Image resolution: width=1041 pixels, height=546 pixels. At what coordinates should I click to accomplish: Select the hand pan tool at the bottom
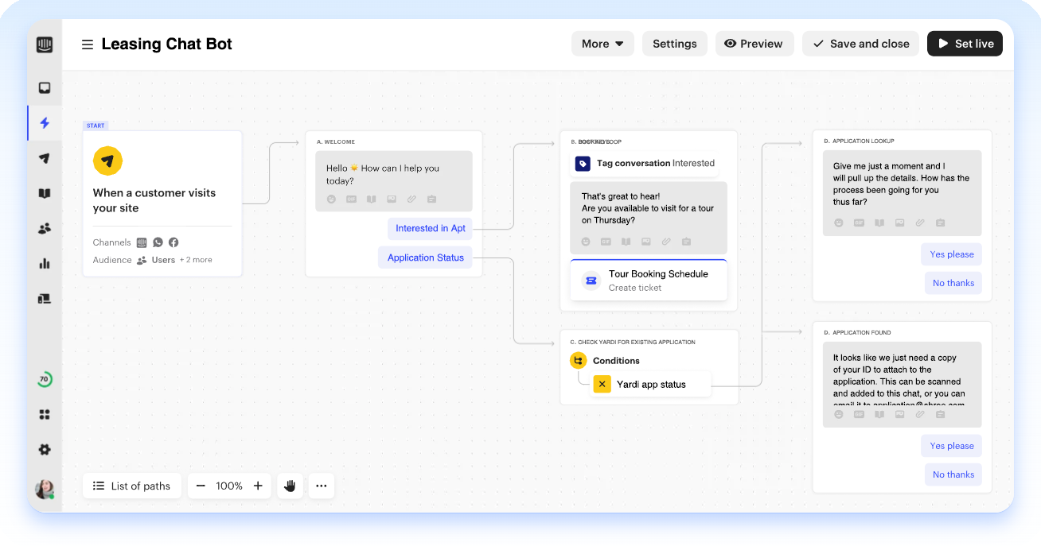tap(290, 486)
